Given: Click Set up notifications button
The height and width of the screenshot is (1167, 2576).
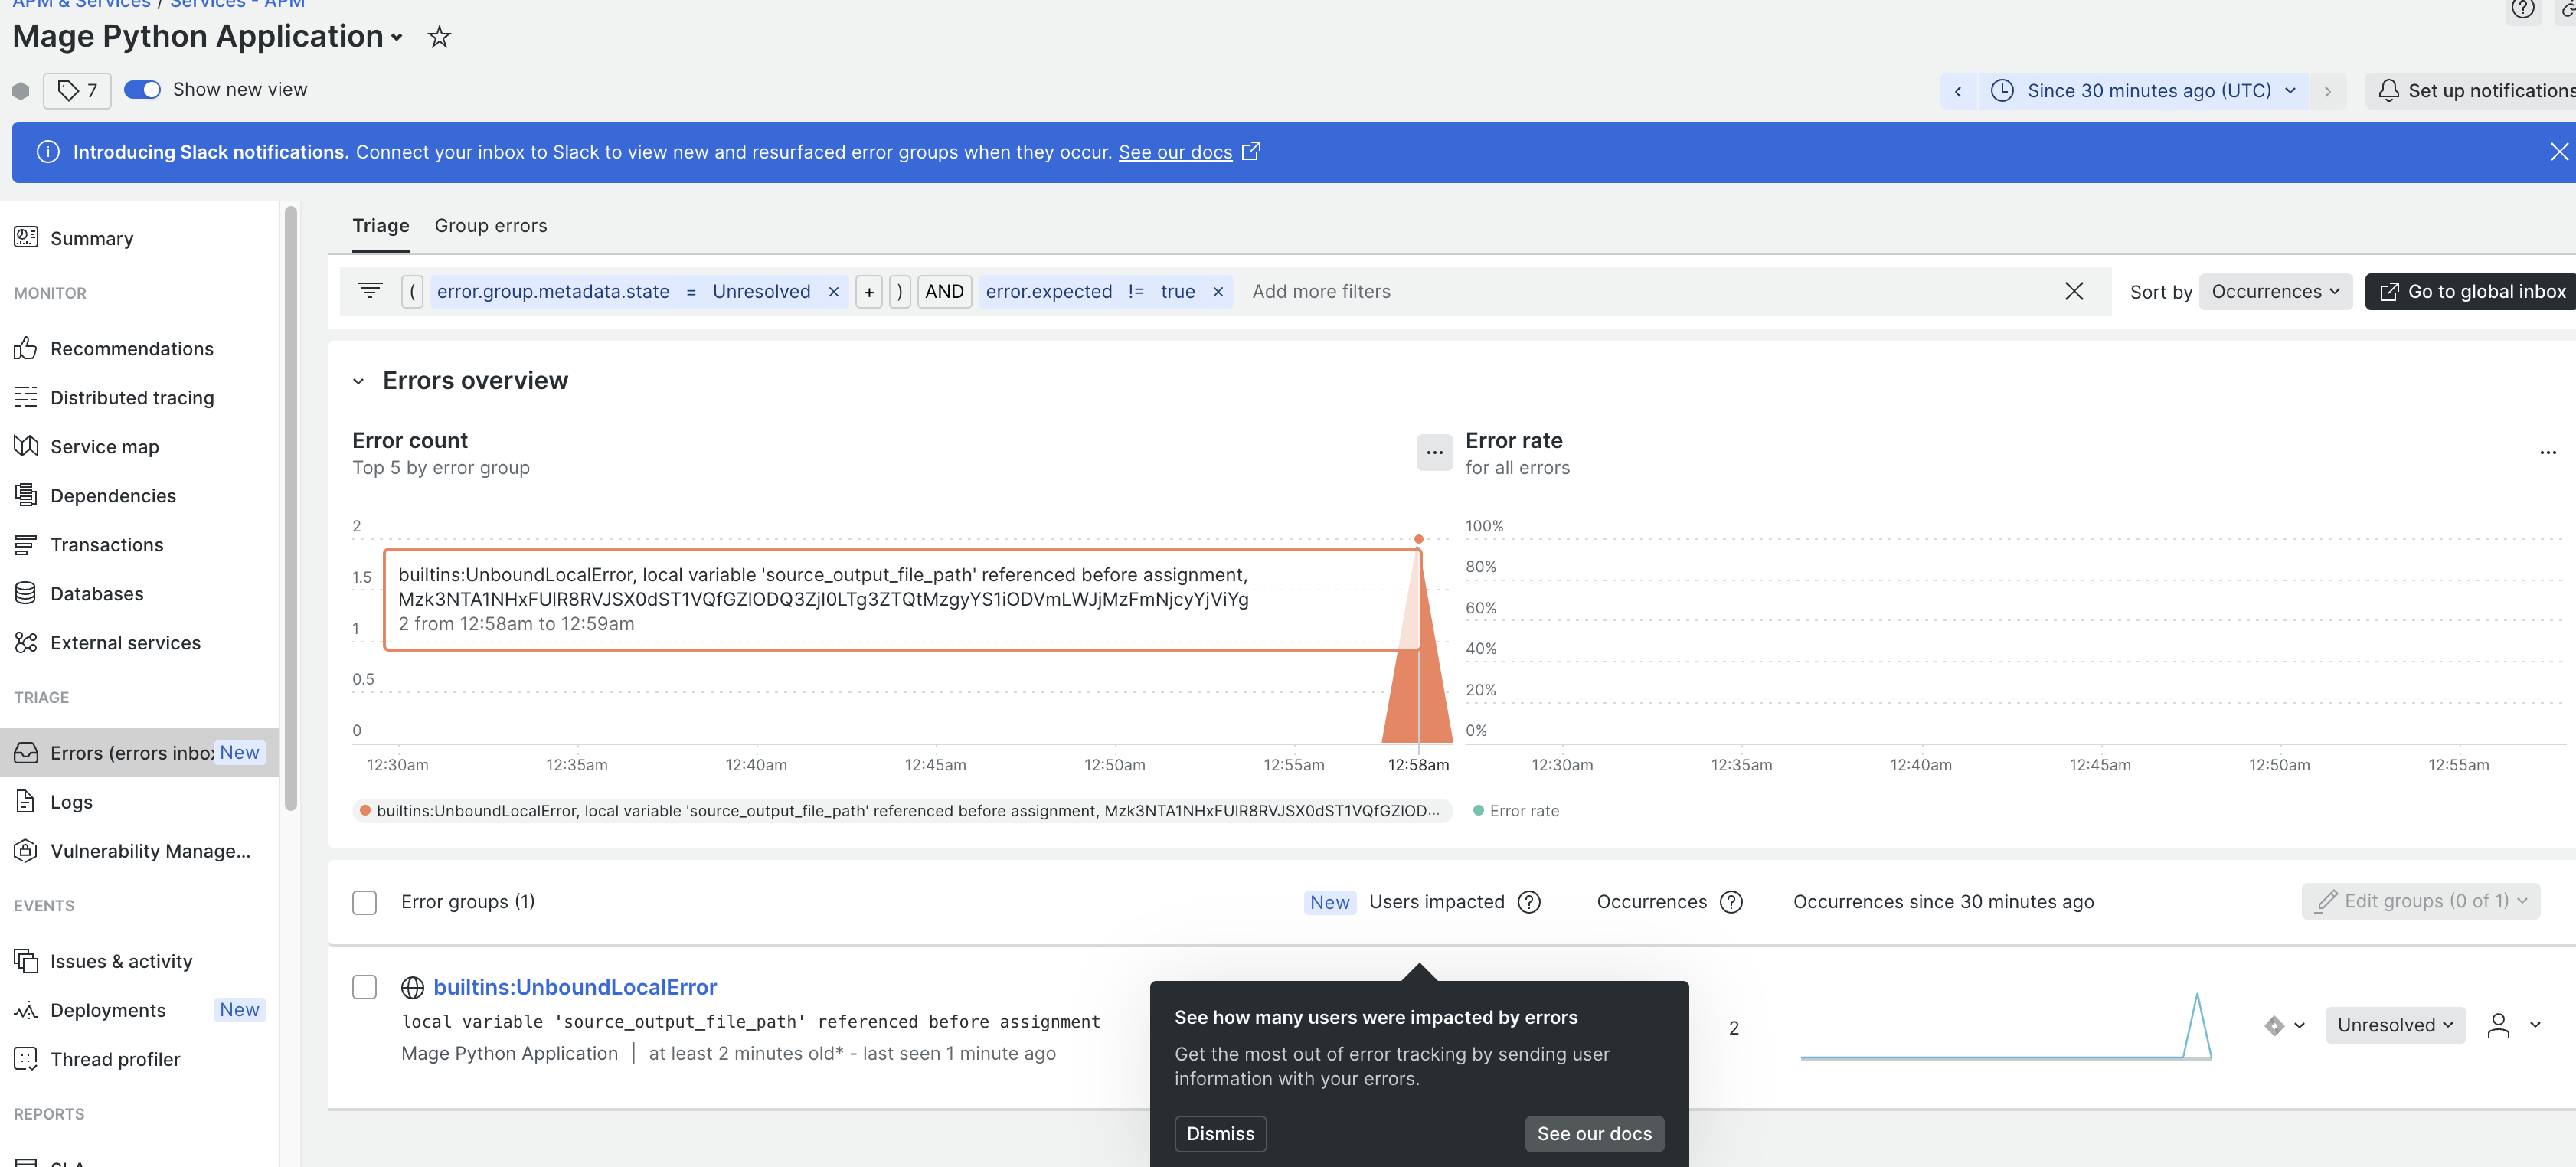Looking at the screenshot, I should 2472,91.
